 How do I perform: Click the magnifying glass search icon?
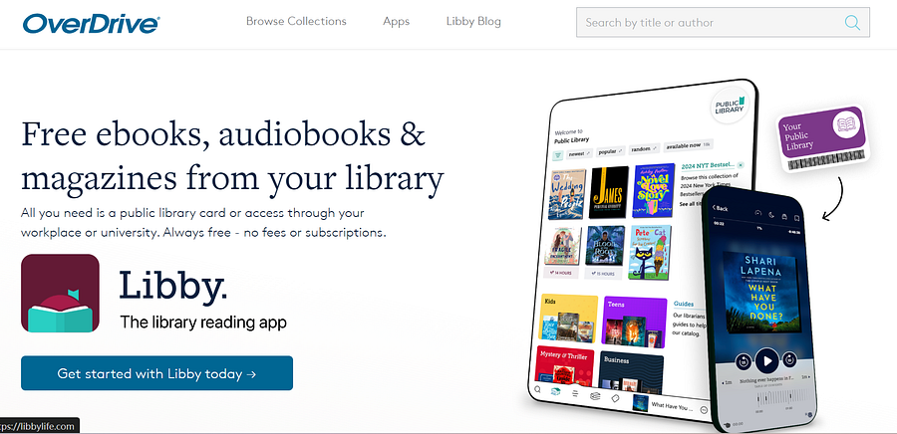852,23
